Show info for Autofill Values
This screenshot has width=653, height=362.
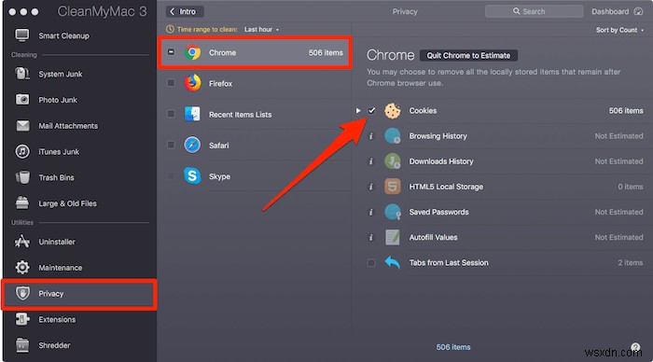(x=371, y=237)
